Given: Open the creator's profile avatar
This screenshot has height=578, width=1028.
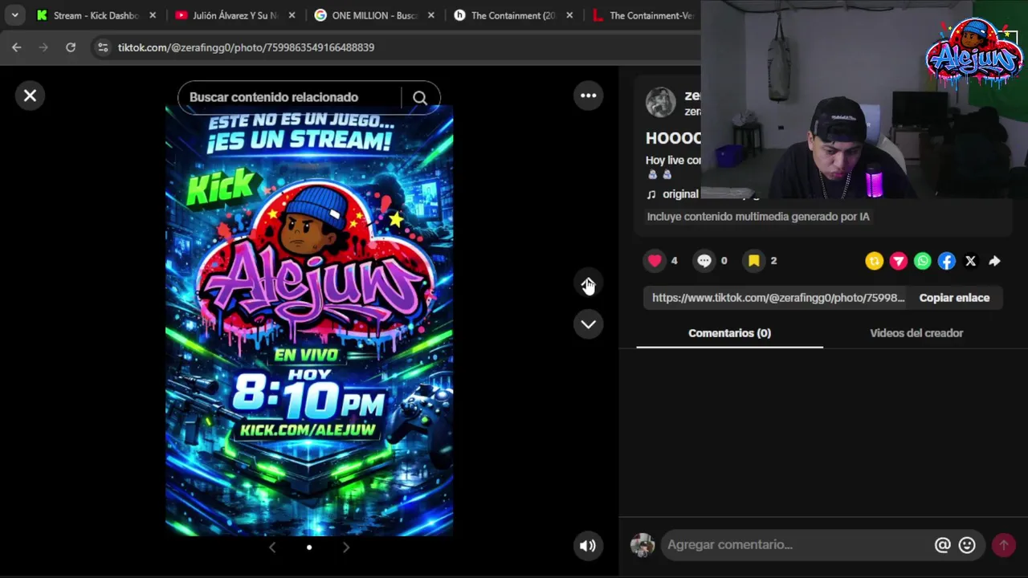Looking at the screenshot, I should [x=661, y=103].
